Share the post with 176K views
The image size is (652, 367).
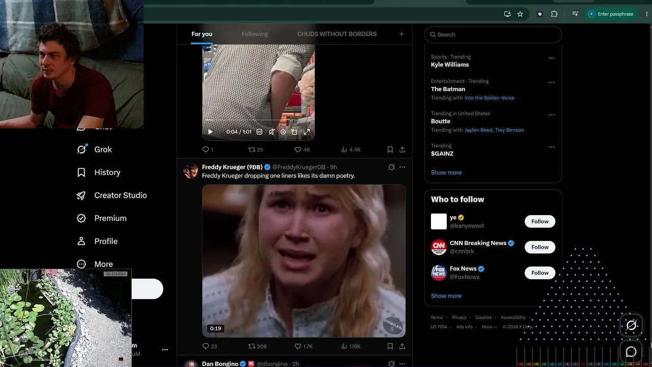(402, 346)
